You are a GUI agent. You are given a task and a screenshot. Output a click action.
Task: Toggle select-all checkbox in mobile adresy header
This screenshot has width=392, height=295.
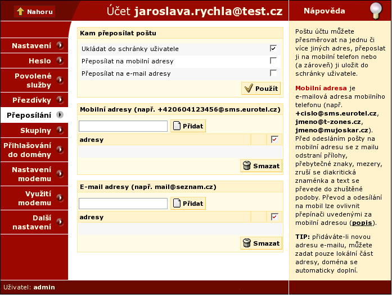coord(274,140)
